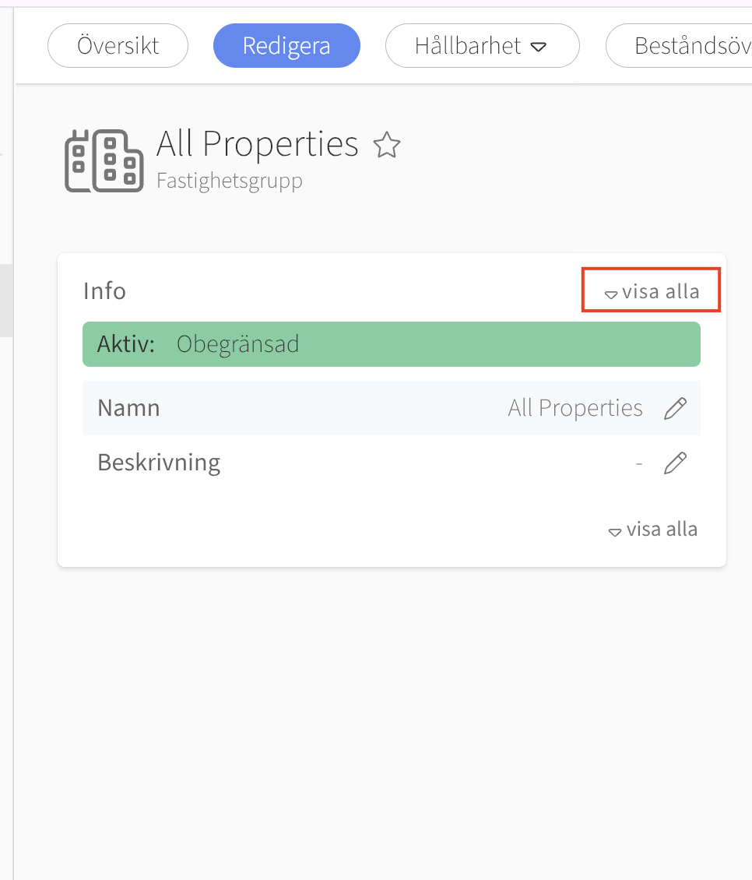
Task: Click the Namn field row
Action: [391, 408]
